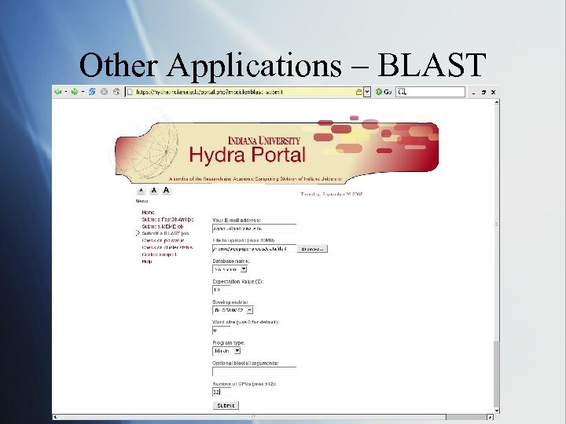The image size is (566, 424).
Task: Select the largest font size A icon
Action: click(166, 190)
